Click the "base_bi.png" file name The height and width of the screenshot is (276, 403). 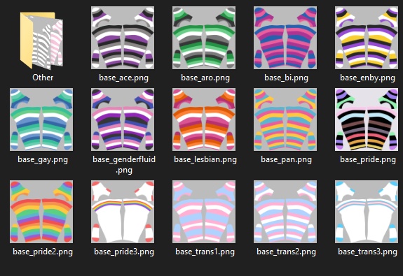pyautogui.click(x=286, y=78)
